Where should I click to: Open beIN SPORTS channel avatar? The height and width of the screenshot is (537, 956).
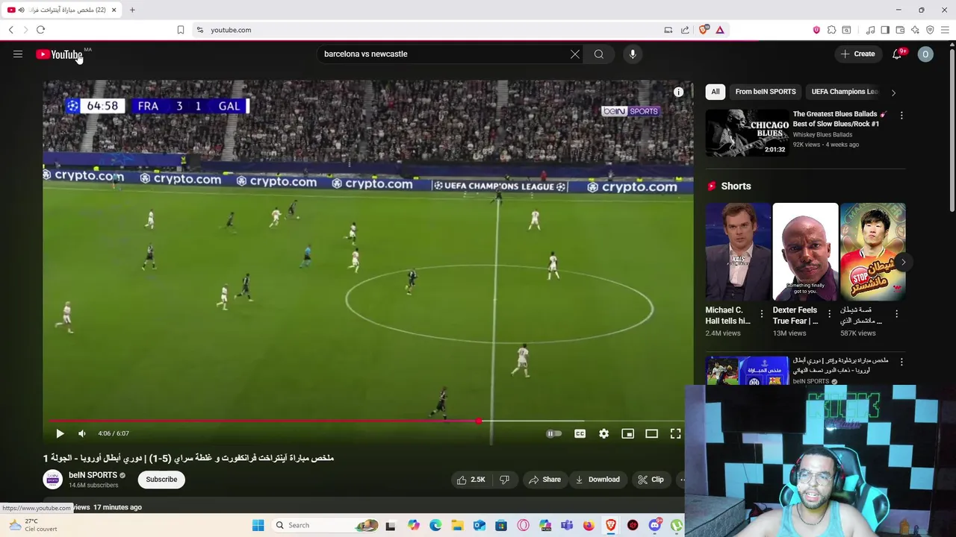click(x=53, y=480)
